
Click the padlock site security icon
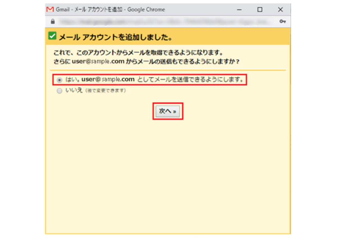53,22
